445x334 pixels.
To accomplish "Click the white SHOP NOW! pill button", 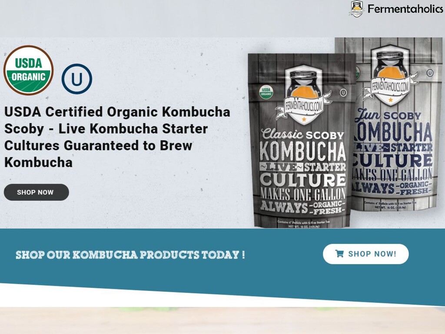I will [x=366, y=254].
